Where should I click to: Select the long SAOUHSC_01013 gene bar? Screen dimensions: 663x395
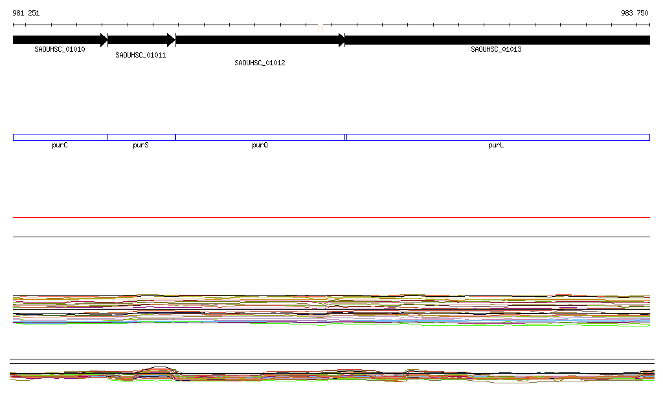tap(497, 40)
